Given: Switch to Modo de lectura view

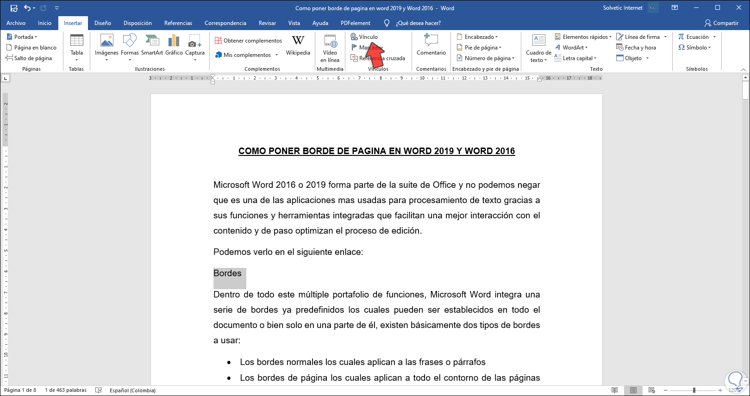Looking at the screenshot, I should point(615,390).
